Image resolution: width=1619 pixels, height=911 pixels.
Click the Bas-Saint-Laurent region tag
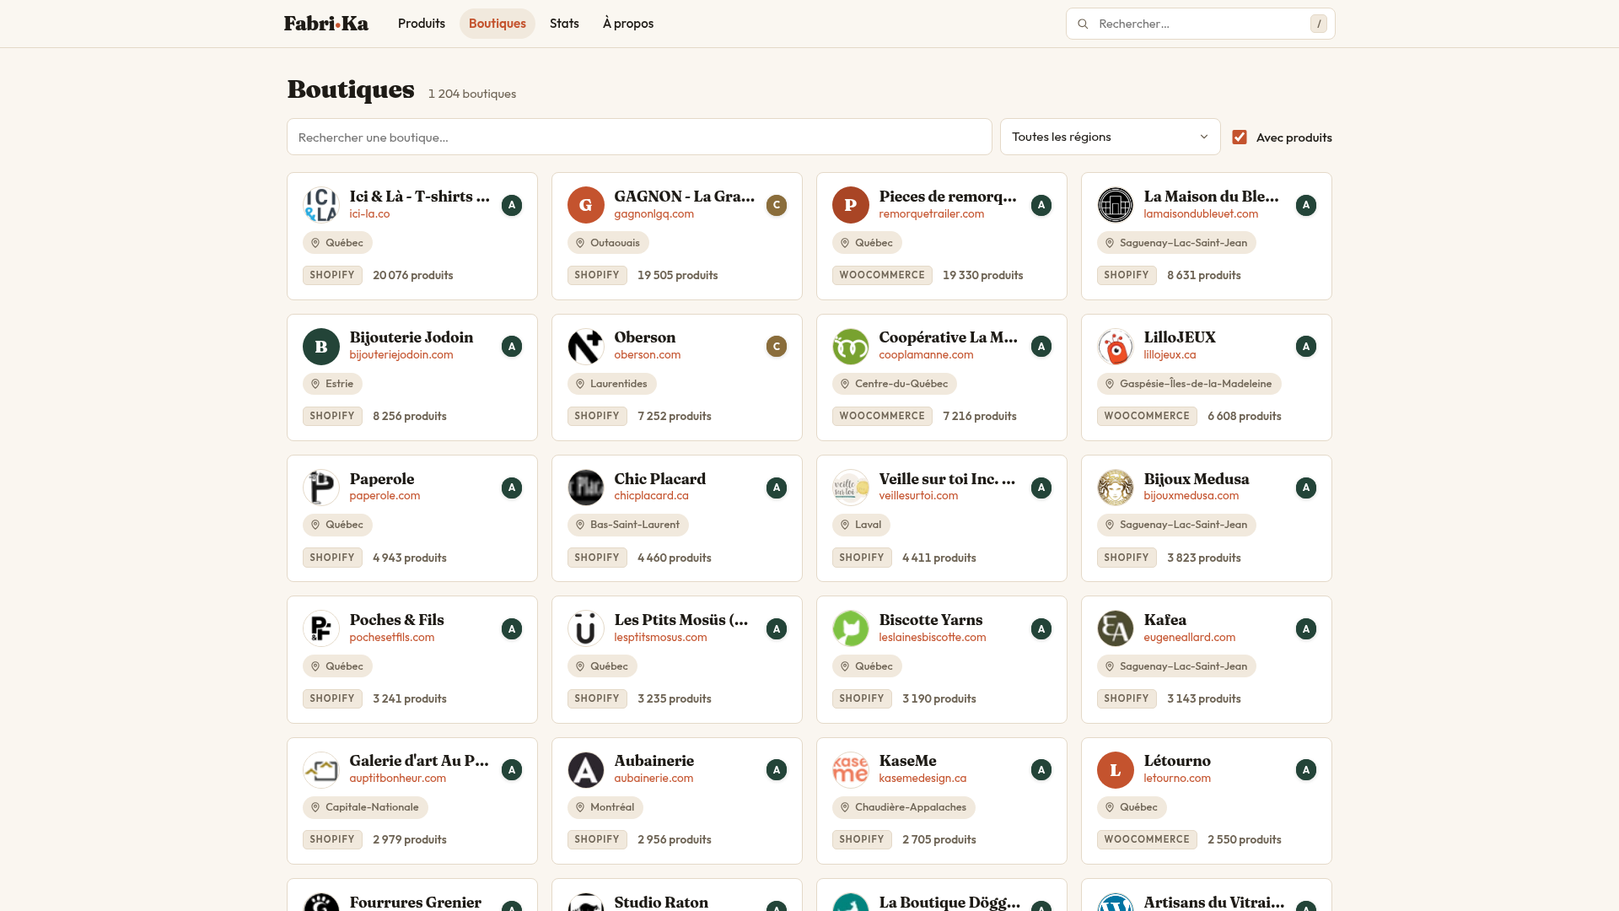point(627,525)
